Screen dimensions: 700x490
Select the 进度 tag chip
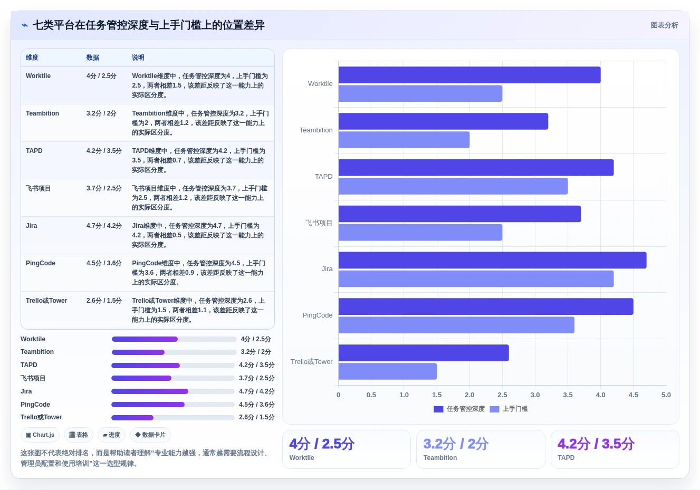(x=111, y=435)
